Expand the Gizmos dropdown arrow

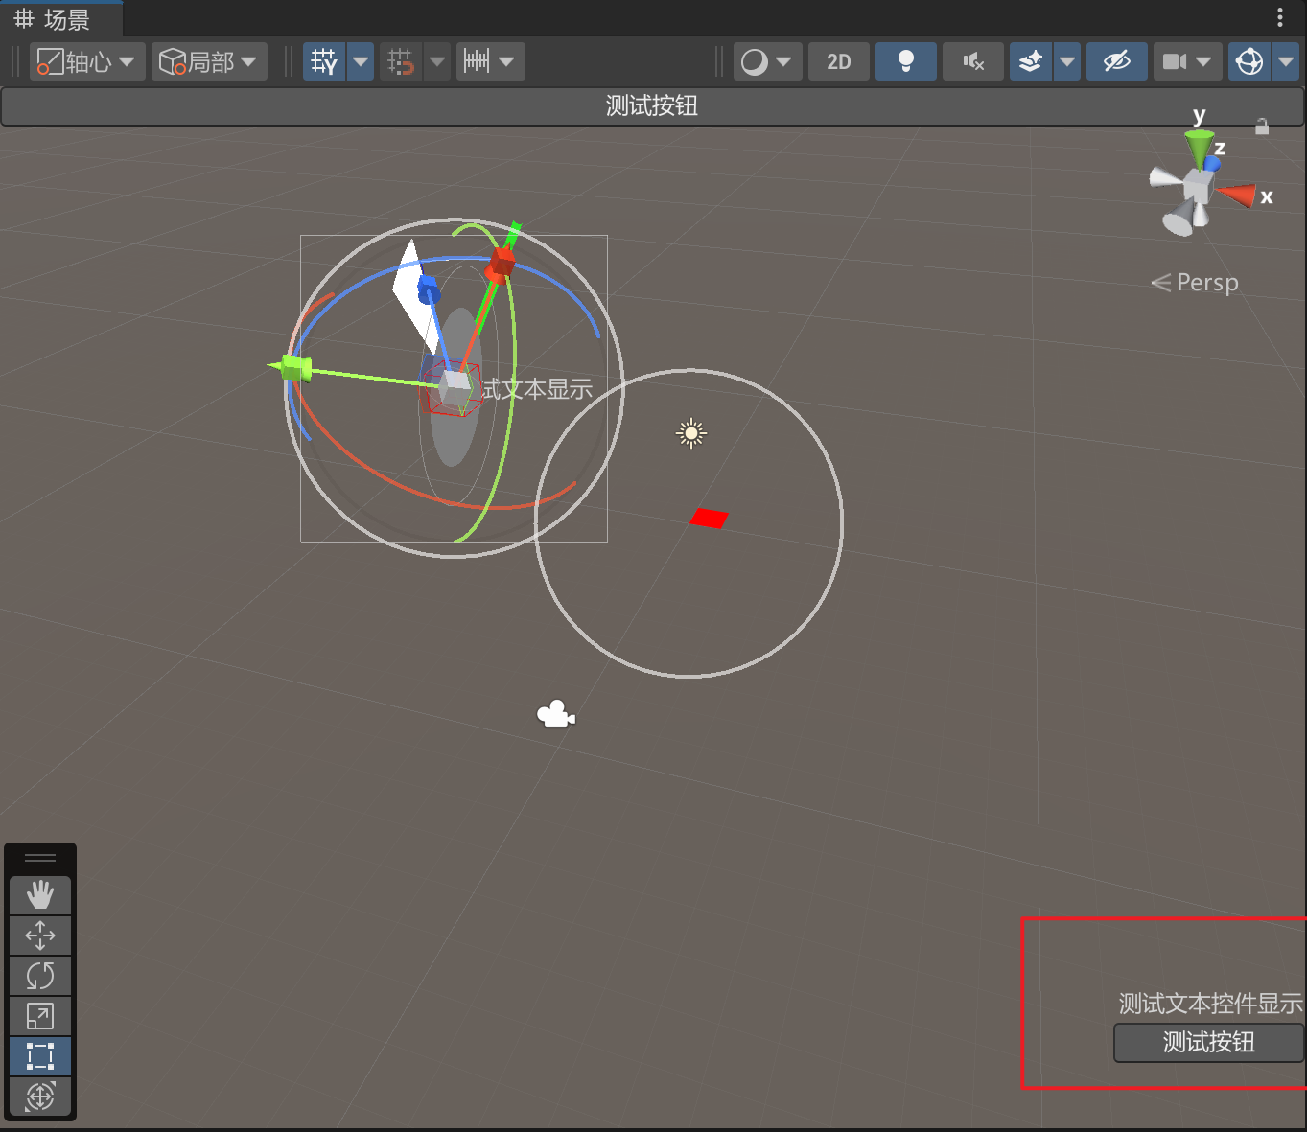click(x=1286, y=62)
